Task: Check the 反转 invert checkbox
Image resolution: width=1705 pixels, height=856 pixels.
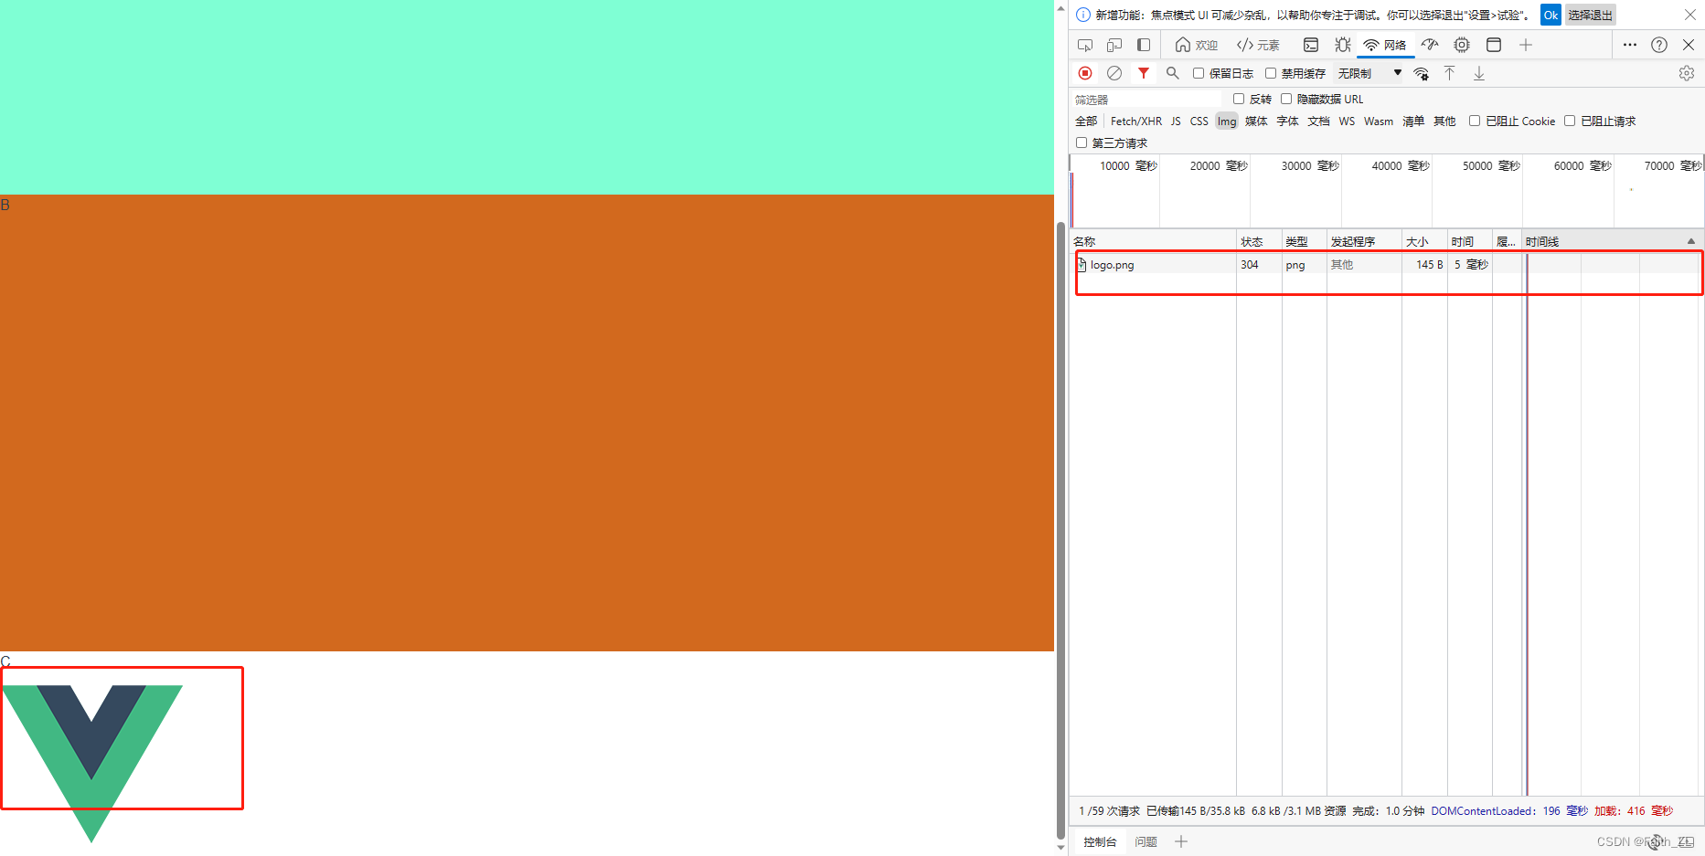Action: [x=1239, y=99]
